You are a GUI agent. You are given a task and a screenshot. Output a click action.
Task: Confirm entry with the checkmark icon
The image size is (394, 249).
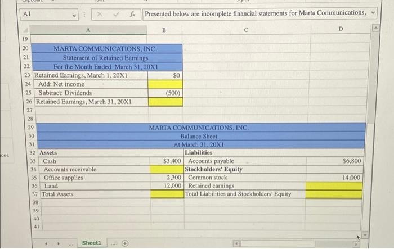pyautogui.click(x=116, y=15)
